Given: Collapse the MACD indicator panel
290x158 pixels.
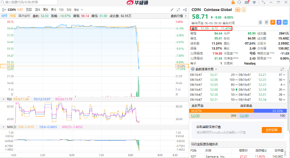Looking at the screenshot, I should point(3,127).
